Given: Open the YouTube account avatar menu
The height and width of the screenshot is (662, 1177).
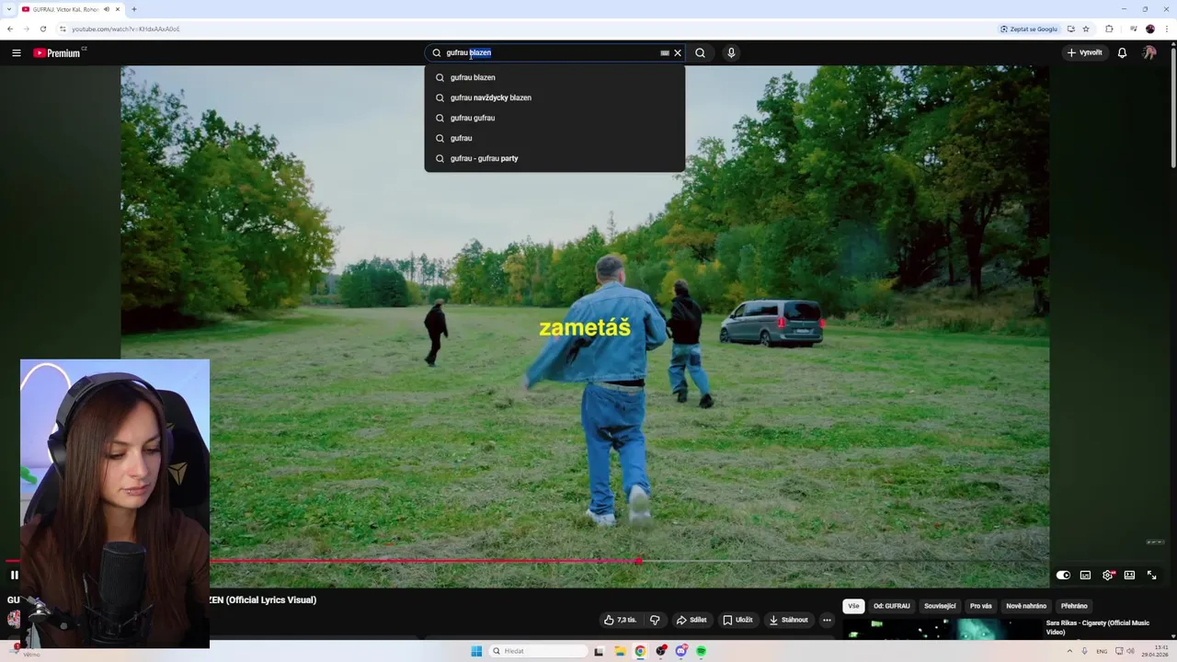Looking at the screenshot, I should point(1149,52).
